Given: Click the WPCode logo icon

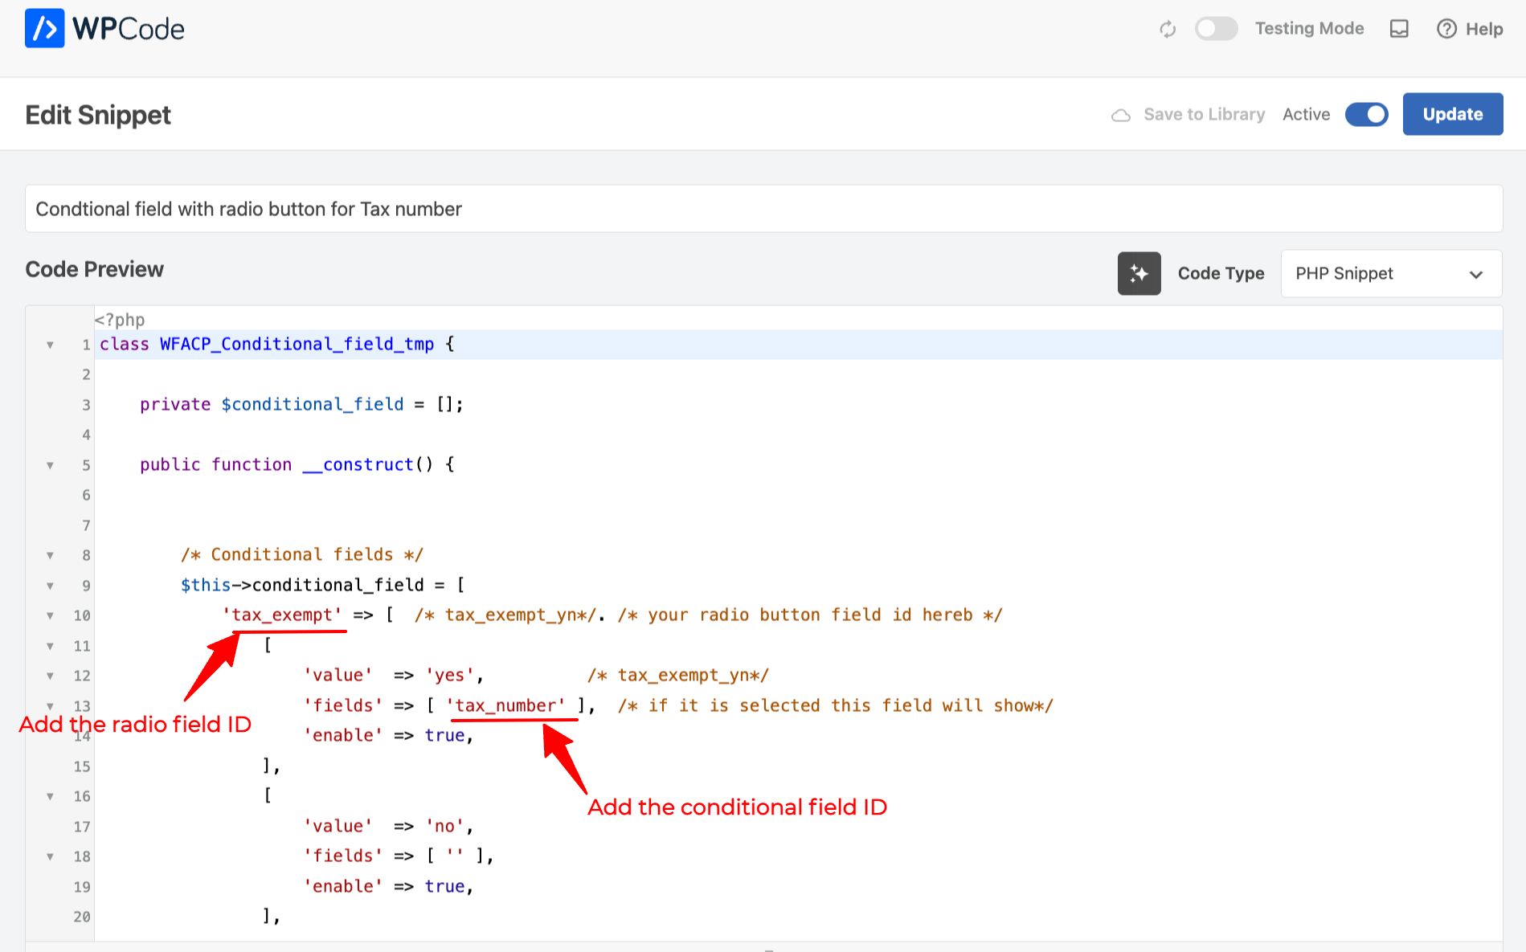Looking at the screenshot, I should [44, 29].
